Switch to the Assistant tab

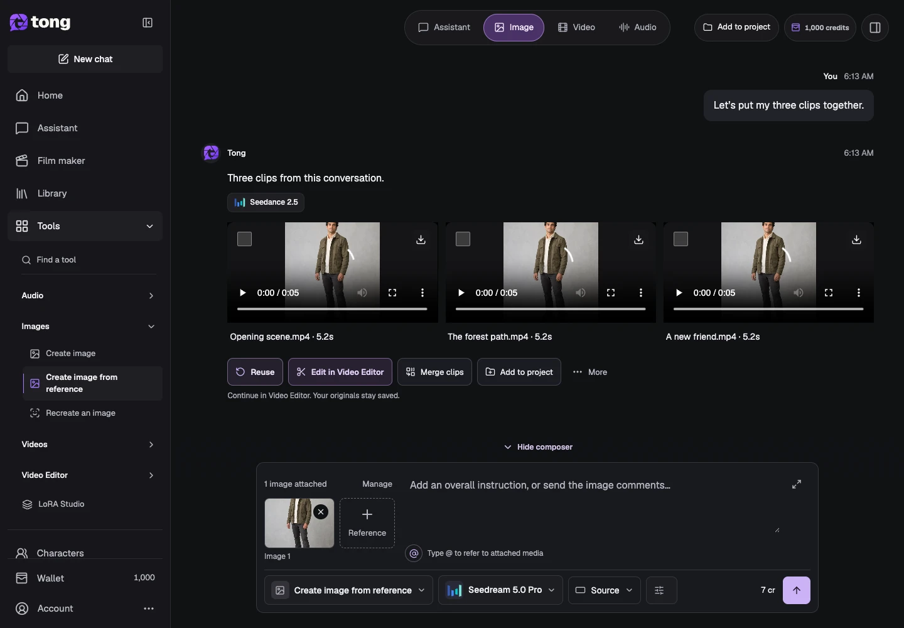coord(444,28)
